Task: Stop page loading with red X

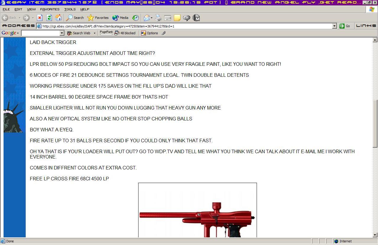Action: click(x=40, y=18)
